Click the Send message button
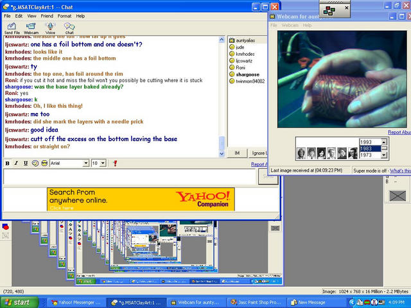Viewport: 411px width, 308px height. pos(268,176)
